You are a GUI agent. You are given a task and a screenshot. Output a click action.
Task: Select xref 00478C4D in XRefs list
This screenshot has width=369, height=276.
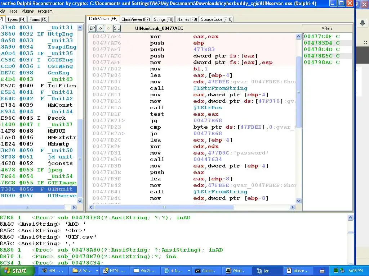click(x=328, y=49)
